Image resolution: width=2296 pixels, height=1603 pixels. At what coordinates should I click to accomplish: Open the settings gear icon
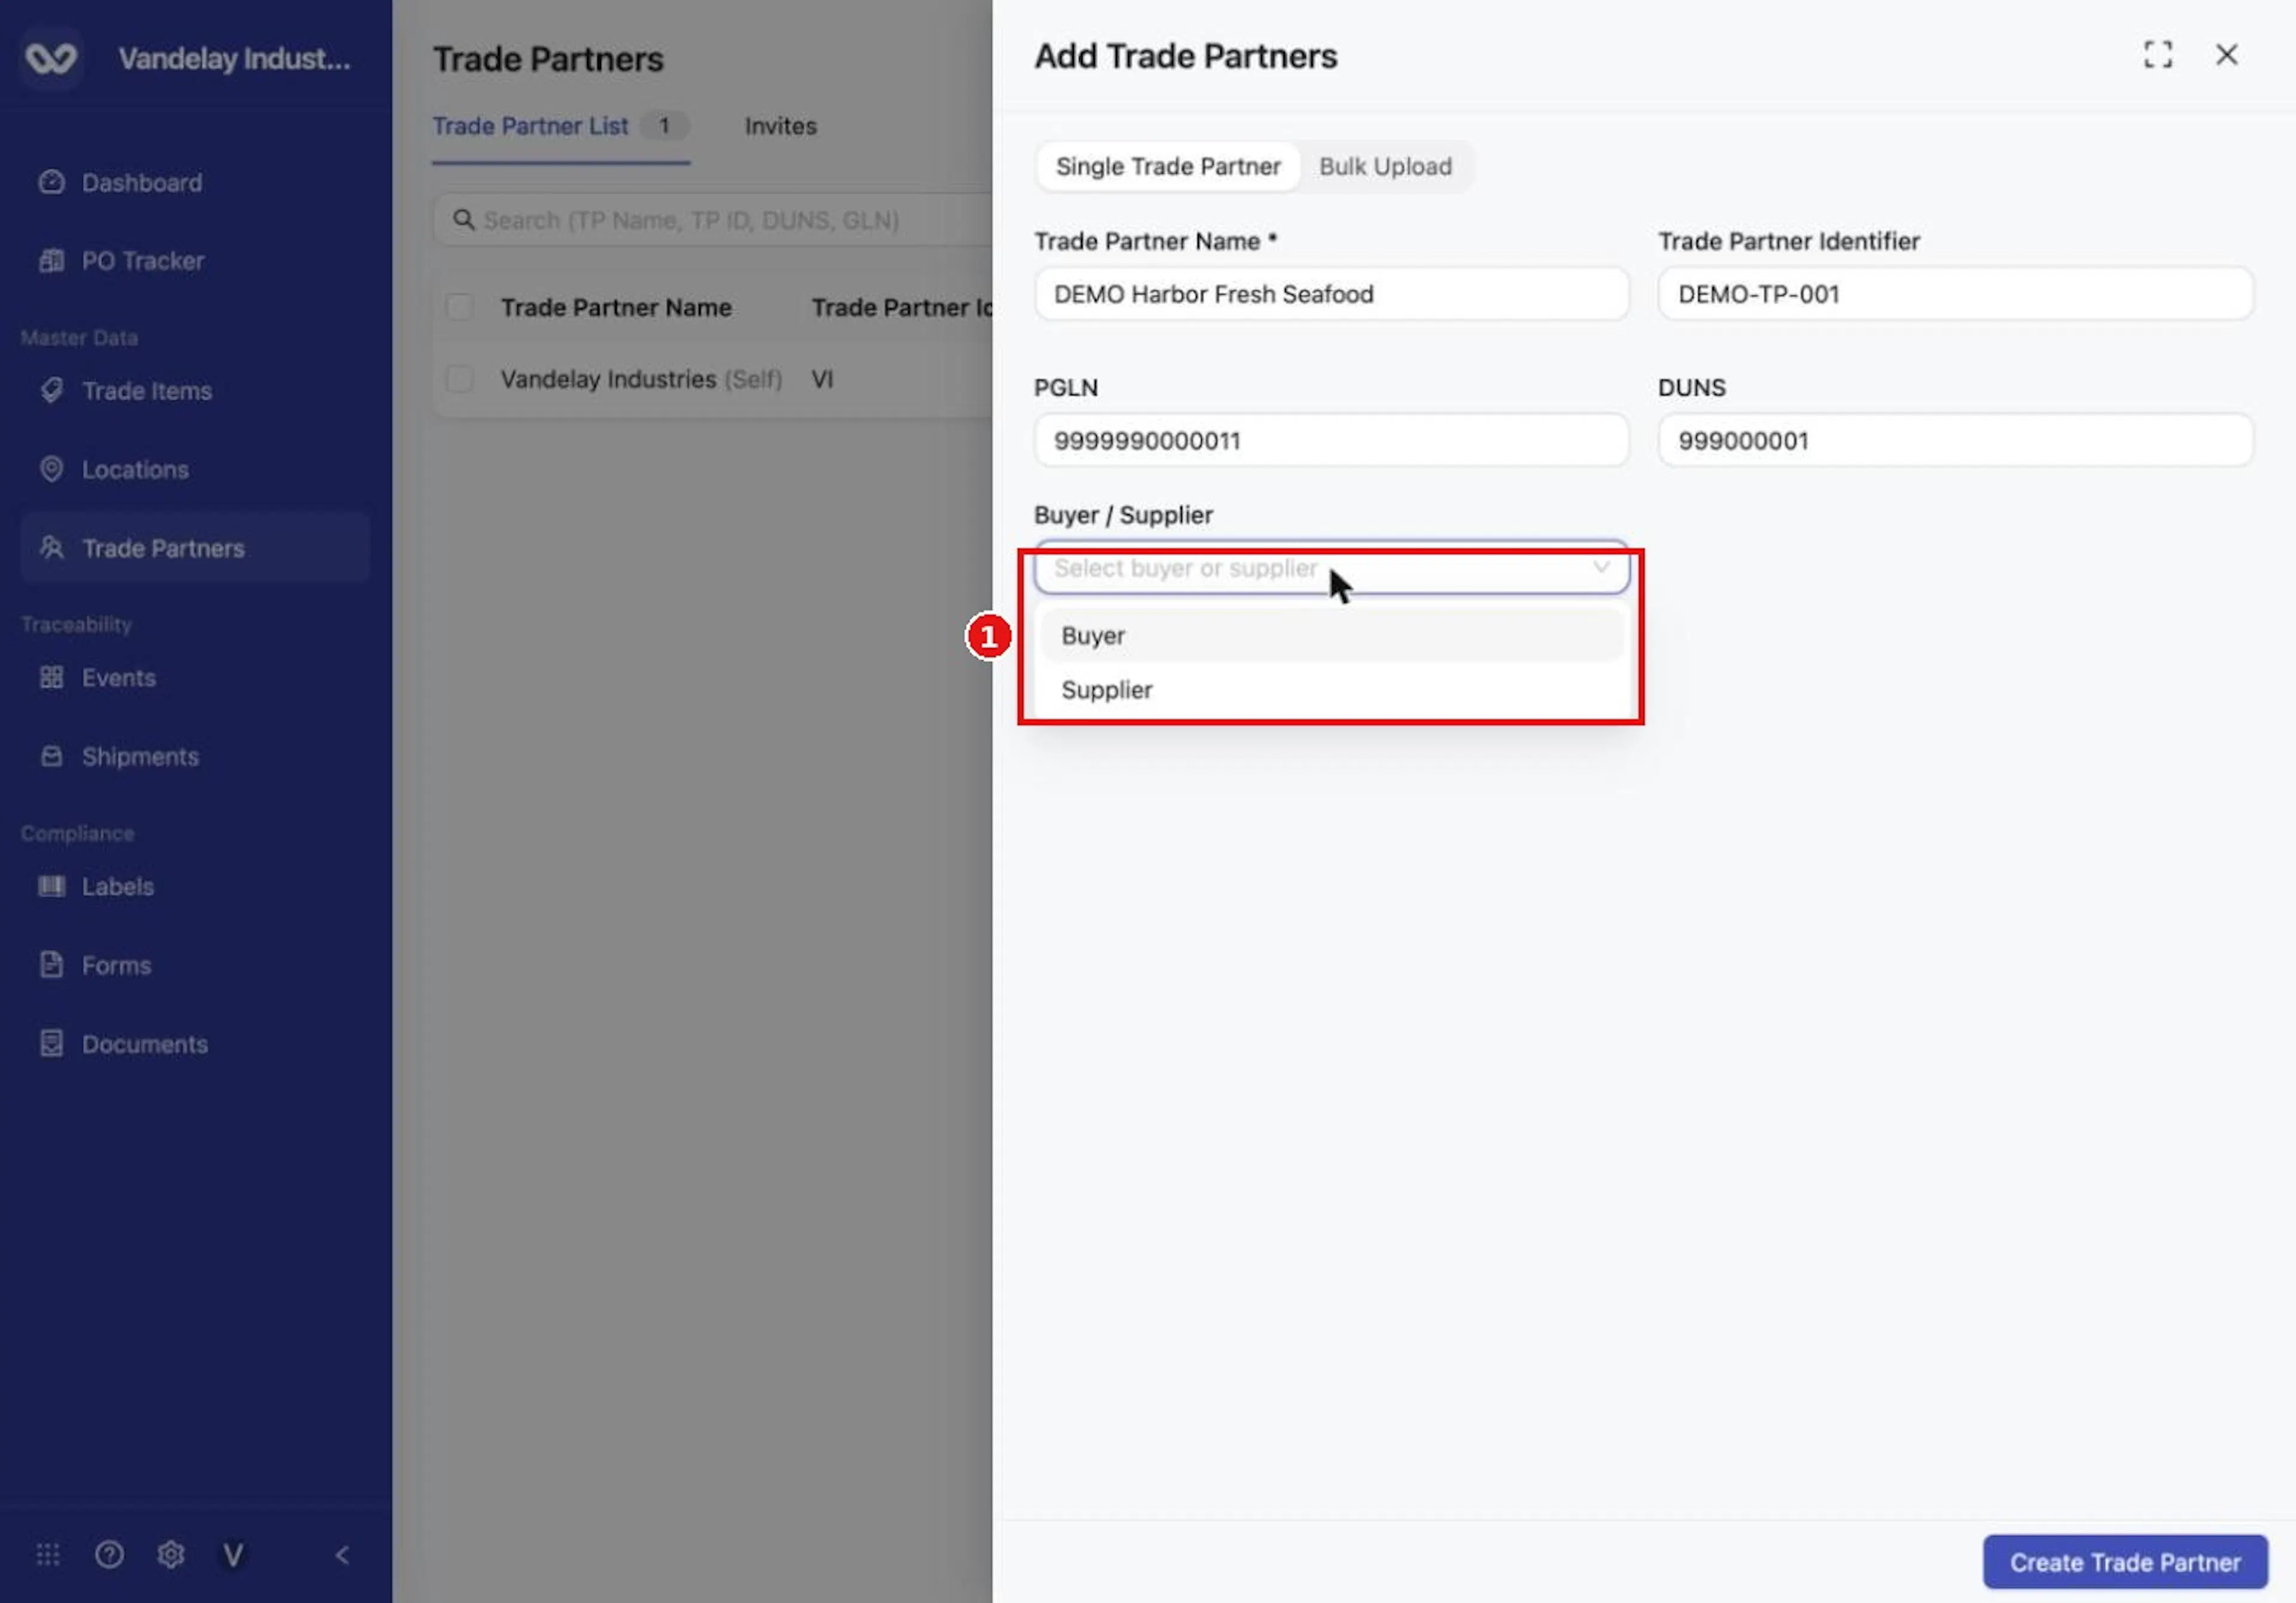tap(171, 1555)
